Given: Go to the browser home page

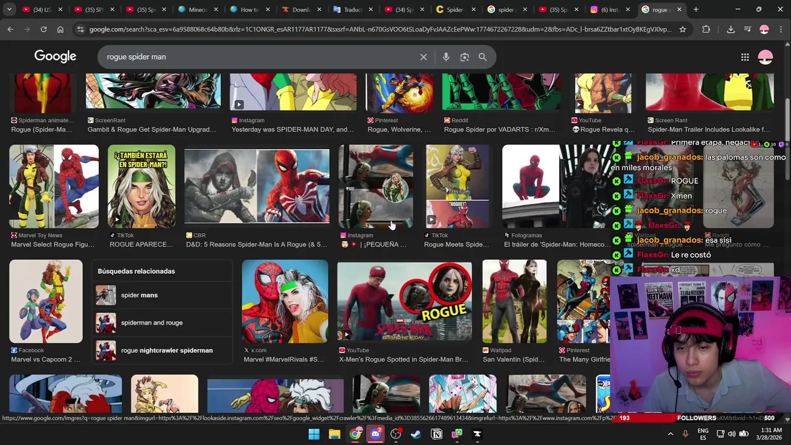Looking at the screenshot, I should (x=60, y=29).
